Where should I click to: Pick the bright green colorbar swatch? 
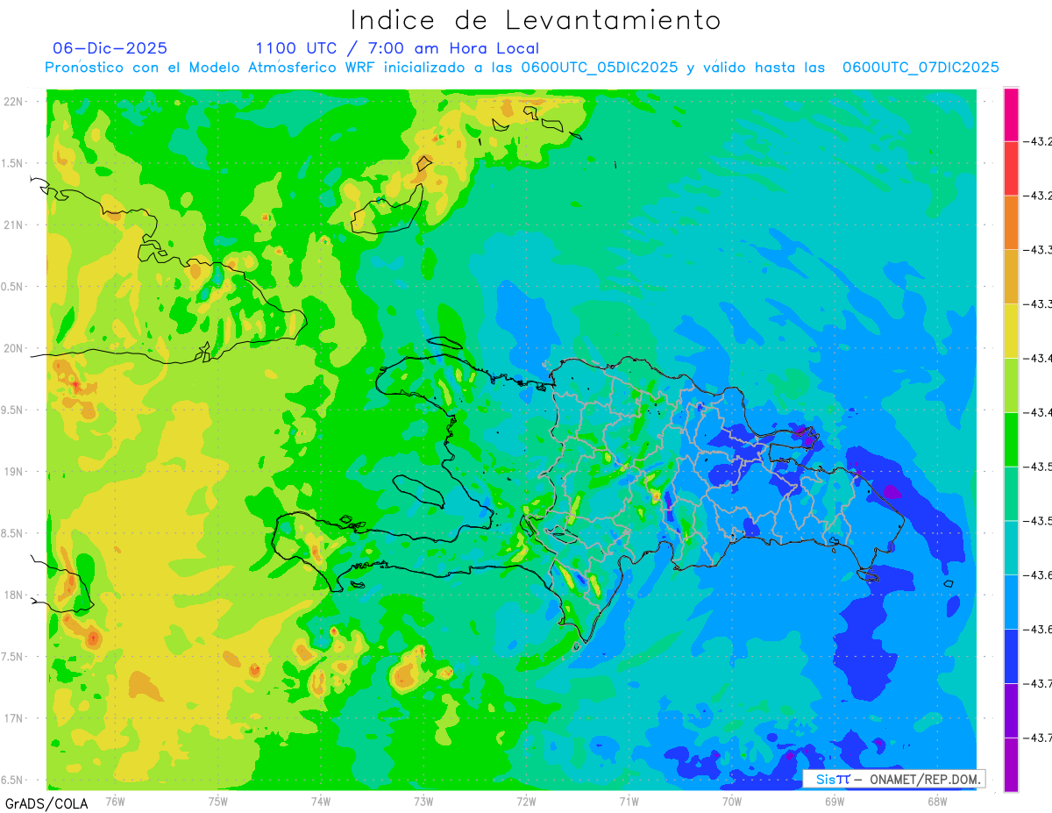point(1011,440)
